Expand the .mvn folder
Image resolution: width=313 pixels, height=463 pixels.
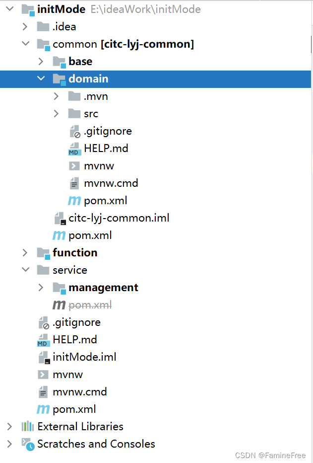point(56,96)
